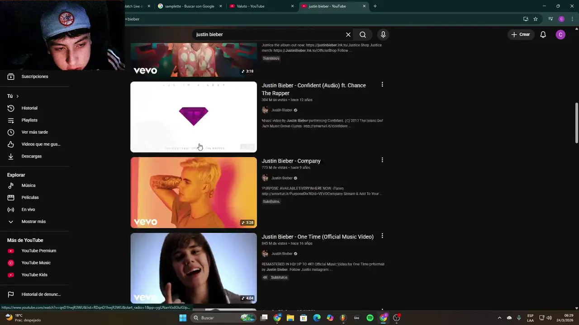Image resolution: width=579 pixels, height=325 pixels.
Task: Close the samplette Google tab
Action: (221, 6)
